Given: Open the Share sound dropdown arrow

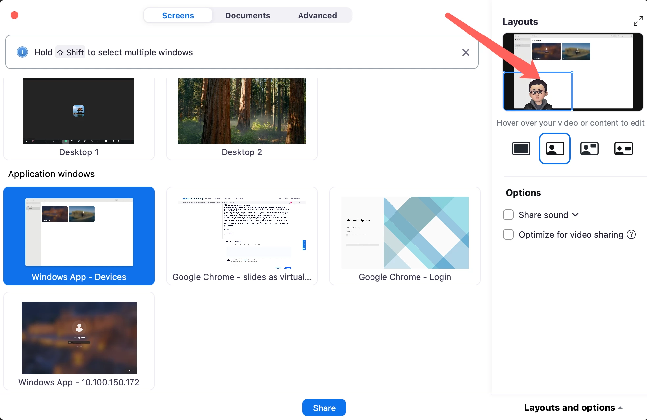Looking at the screenshot, I should coord(575,215).
